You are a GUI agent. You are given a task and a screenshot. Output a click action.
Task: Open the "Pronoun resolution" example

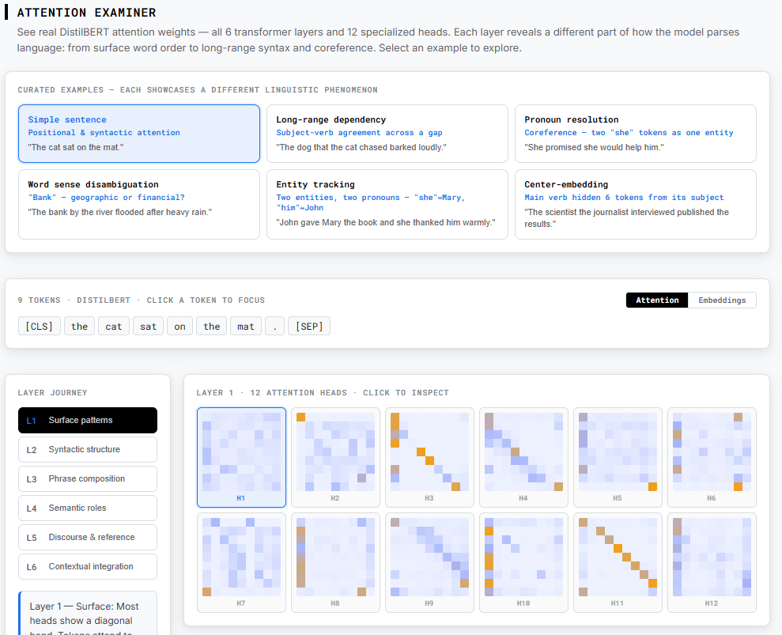pyautogui.click(x=635, y=134)
